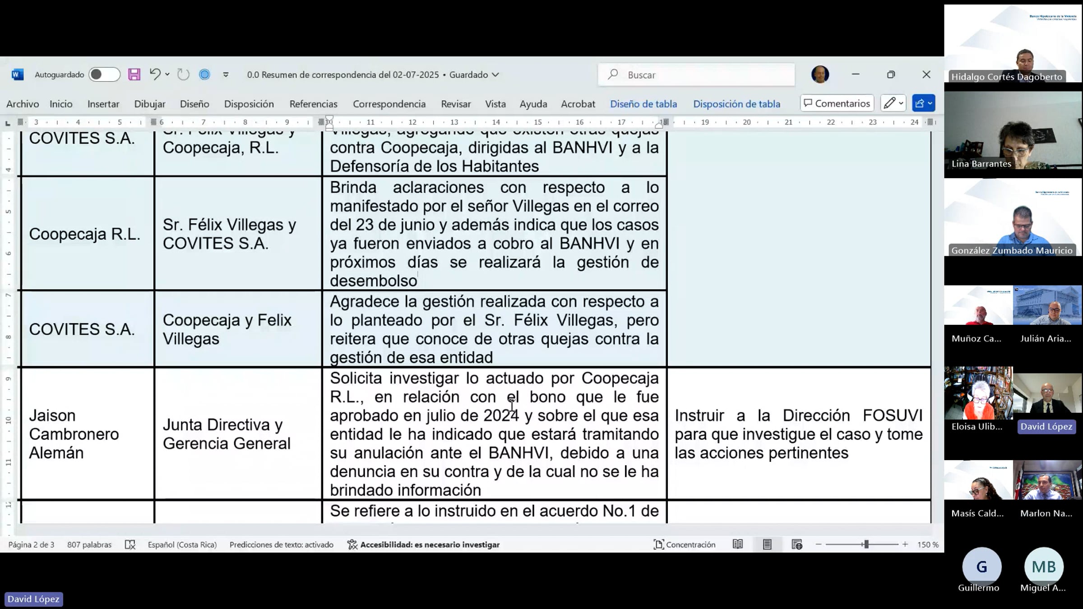The width and height of the screenshot is (1083, 609).
Task: Click the Jaison Cambronero Alemán cell
Action: (x=88, y=434)
